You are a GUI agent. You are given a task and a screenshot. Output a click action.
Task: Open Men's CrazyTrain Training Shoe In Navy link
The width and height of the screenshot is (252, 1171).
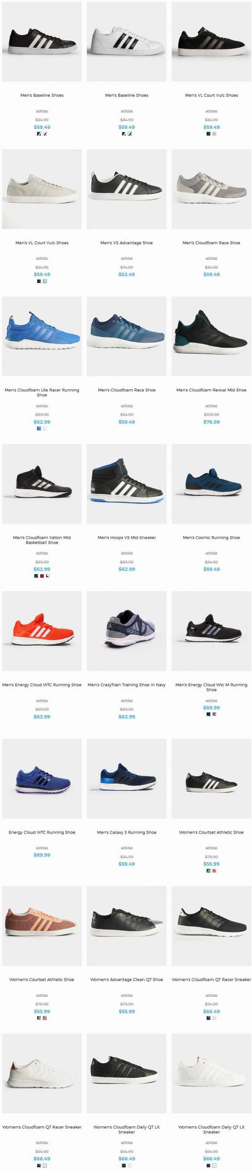[126, 685]
